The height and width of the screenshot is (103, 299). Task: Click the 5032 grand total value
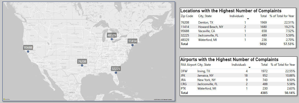coord(263,44)
